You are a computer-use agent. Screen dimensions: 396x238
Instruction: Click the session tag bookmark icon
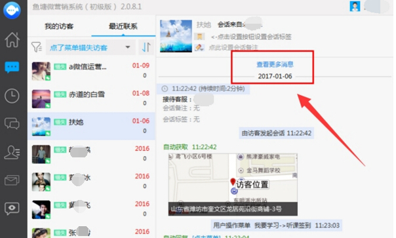click(199, 37)
